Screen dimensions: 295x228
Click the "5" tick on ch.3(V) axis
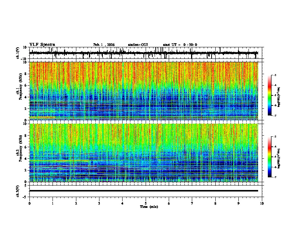click(26, 185)
